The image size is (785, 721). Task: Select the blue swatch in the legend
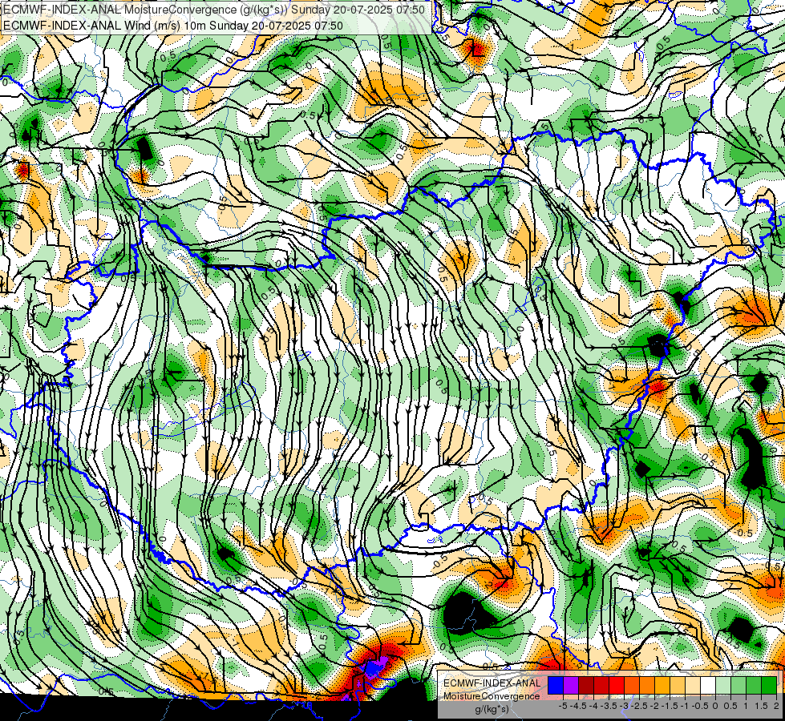[556, 686]
